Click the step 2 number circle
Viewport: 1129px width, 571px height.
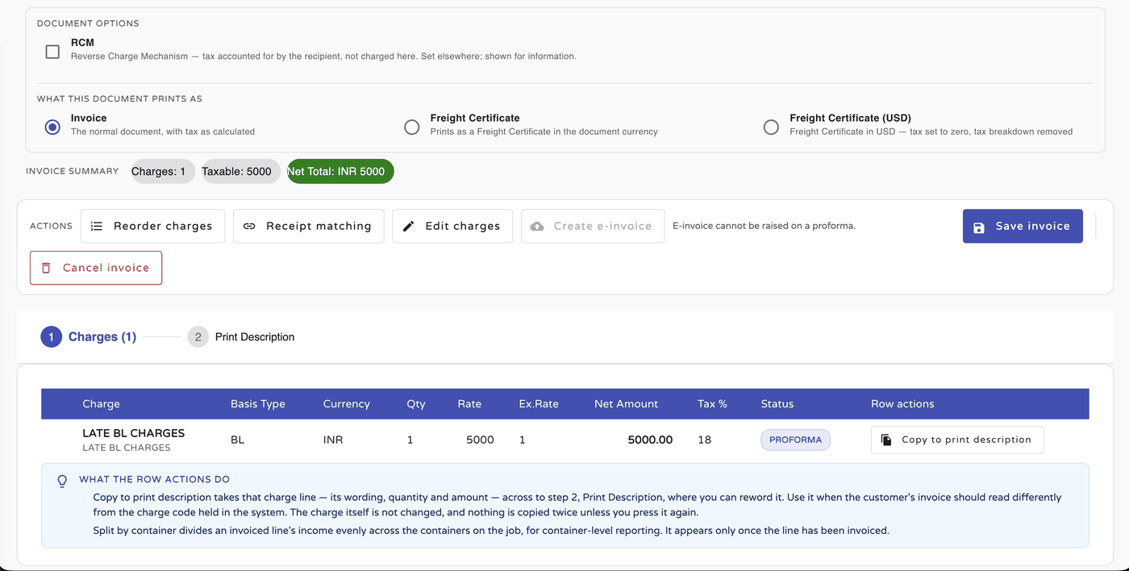pyautogui.click(x=198, y=337)
